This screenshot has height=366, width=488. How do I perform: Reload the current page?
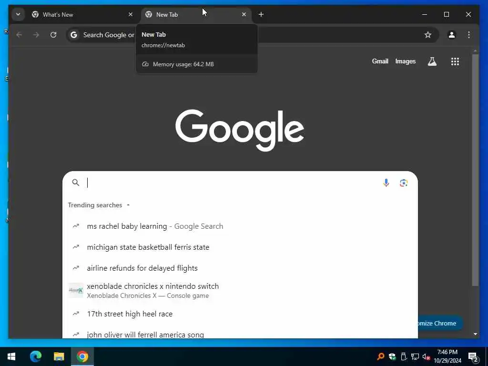53,35
